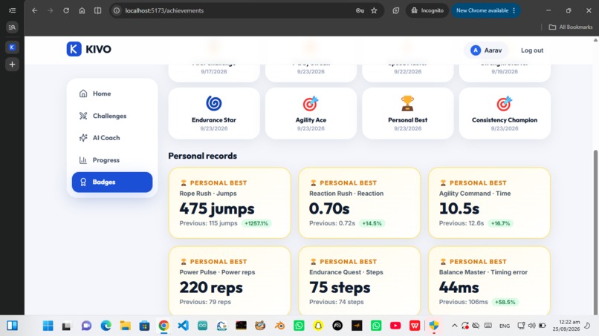
Task: Open the Home sidebar item
Action: coord(112,93)
